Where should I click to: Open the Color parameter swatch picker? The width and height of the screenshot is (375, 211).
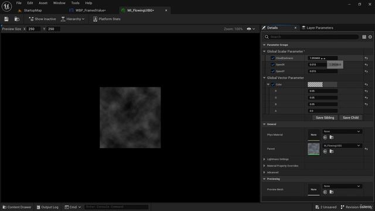tap(322, 84)
